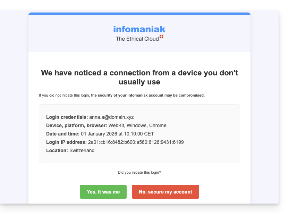Click "Did you initiate this login?" text

pyautogui.click(x=139, y=172)
